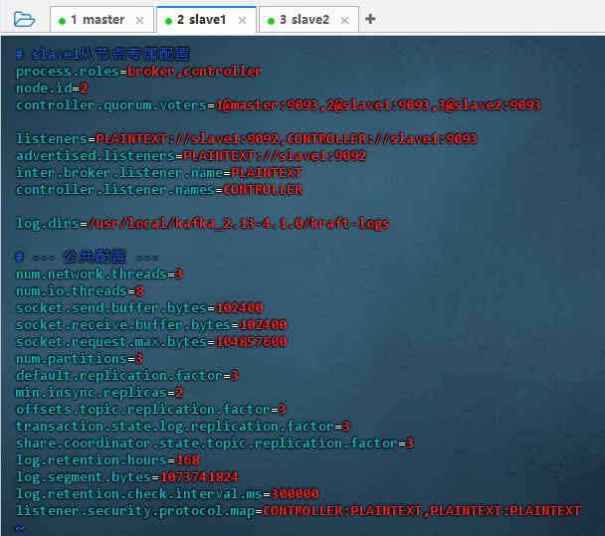Open the session folder icon
This screenshot has height=536, width=605.
tap(24, 19)
